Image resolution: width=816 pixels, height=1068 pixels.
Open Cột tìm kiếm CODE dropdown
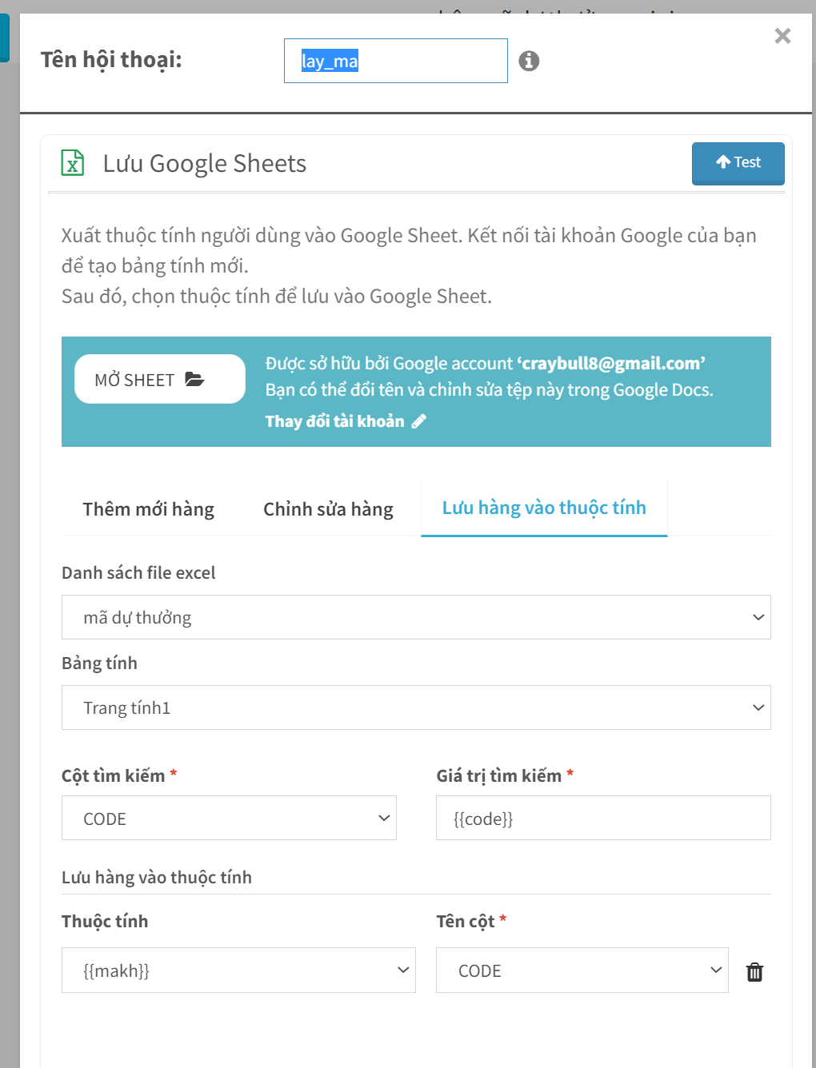229,818
